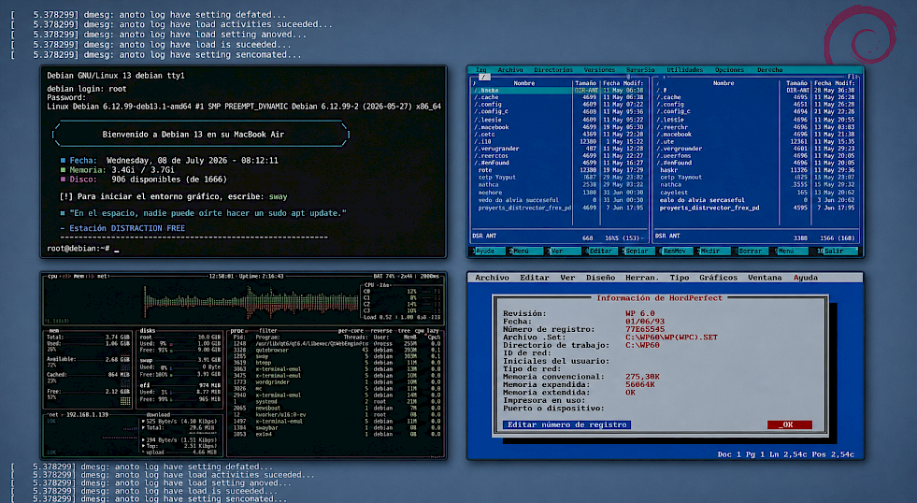This screenshot has width=917, height=503.
Task: Open WordPerfect Ayuda menu
Action: click(x=806, y=278)
